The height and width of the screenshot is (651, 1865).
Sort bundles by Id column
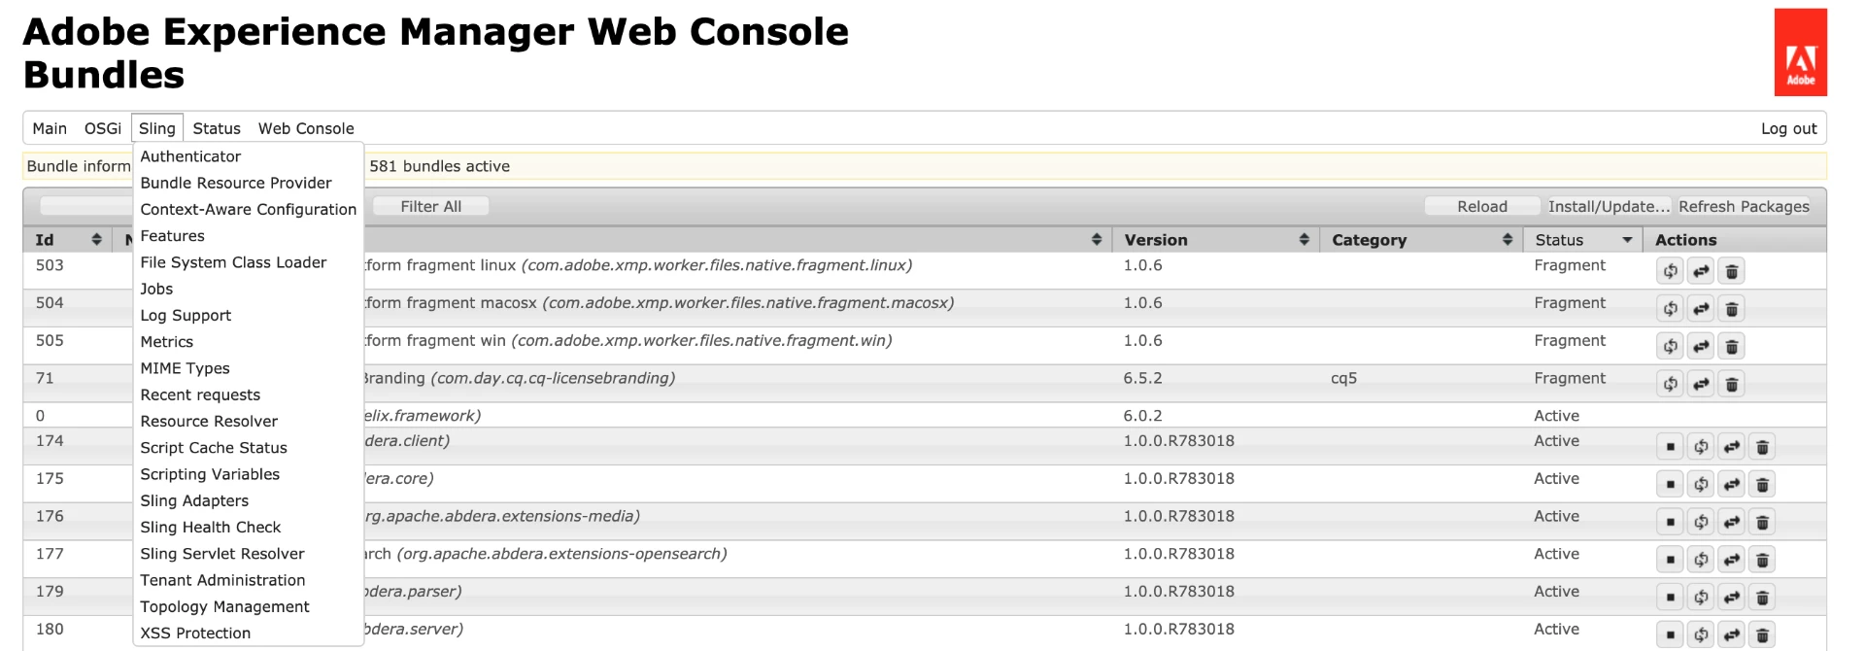point(68,240)
